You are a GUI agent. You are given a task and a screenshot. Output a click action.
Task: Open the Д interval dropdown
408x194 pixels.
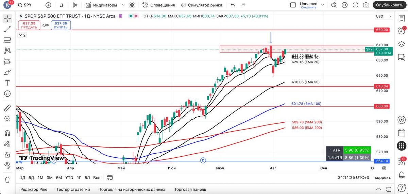[62, 5]
